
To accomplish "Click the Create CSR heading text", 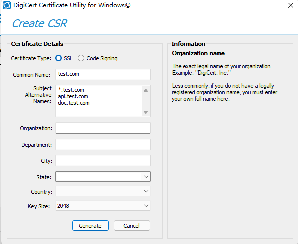I will 39,24.
